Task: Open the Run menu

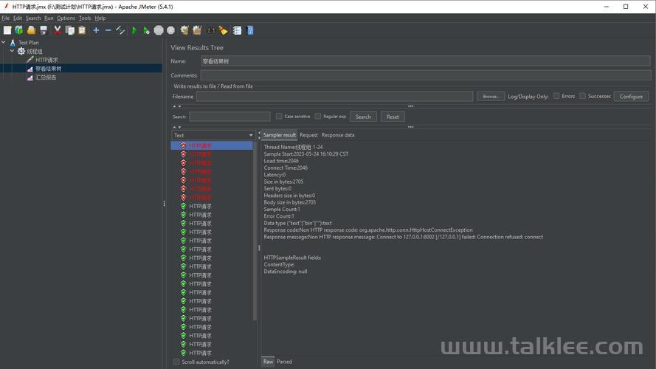Action: pos(49,18)
